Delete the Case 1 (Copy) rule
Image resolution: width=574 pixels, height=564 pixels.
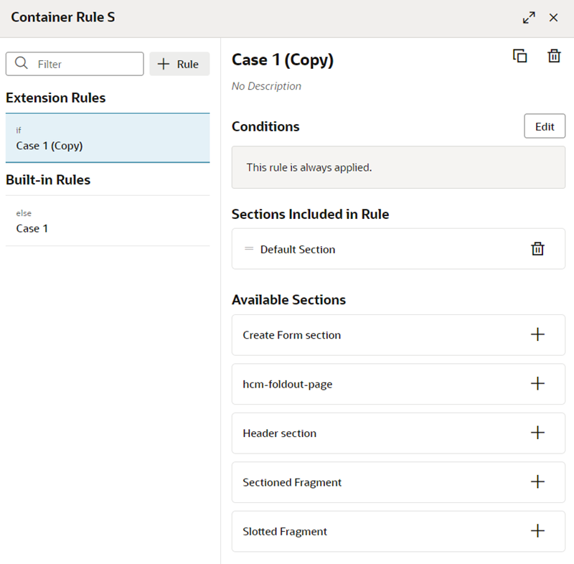click(x=554, y=56)
